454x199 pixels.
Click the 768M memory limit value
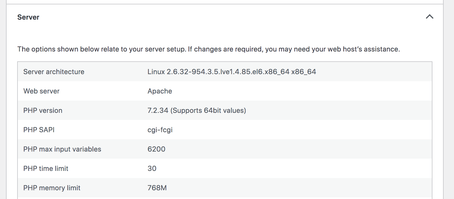pos(157,188)
